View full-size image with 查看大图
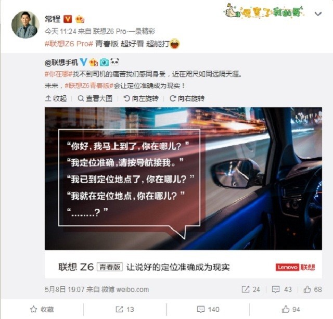Image resolution: width=333 pixels, height=319 pixels. 95,98
